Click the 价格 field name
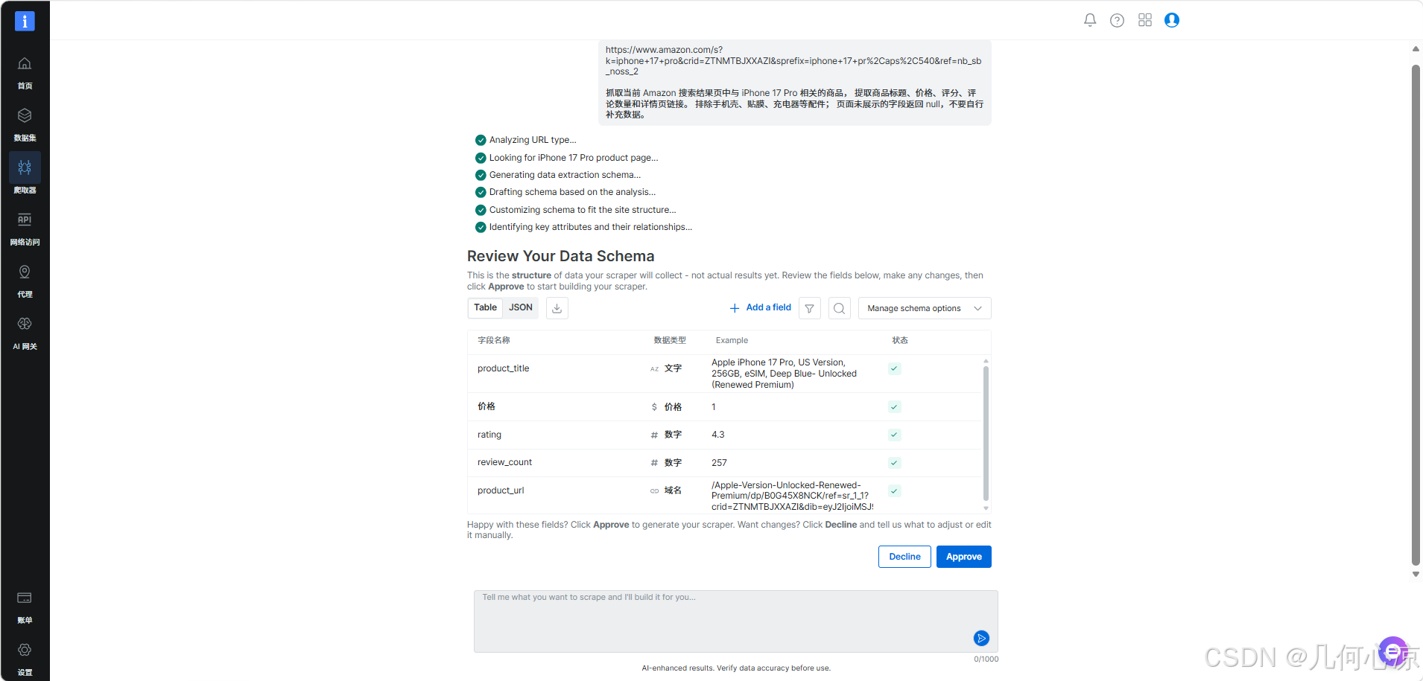This screenshot has width=1423, height=681. click(487, 406)
